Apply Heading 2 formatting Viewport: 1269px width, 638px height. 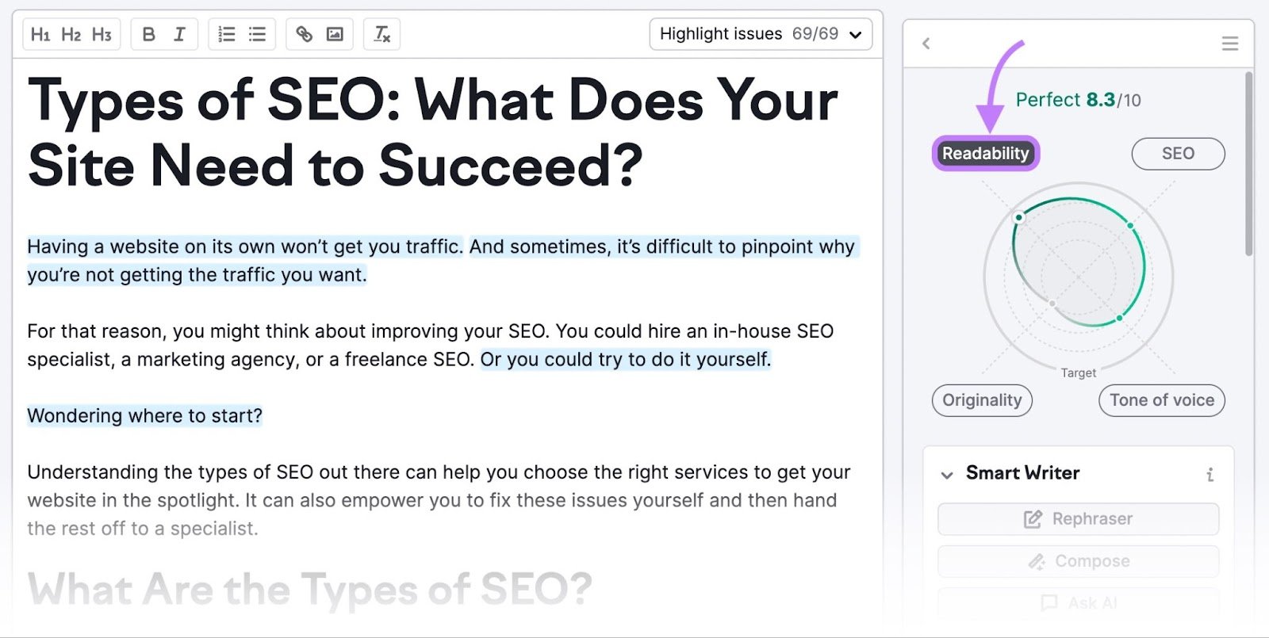71,34
